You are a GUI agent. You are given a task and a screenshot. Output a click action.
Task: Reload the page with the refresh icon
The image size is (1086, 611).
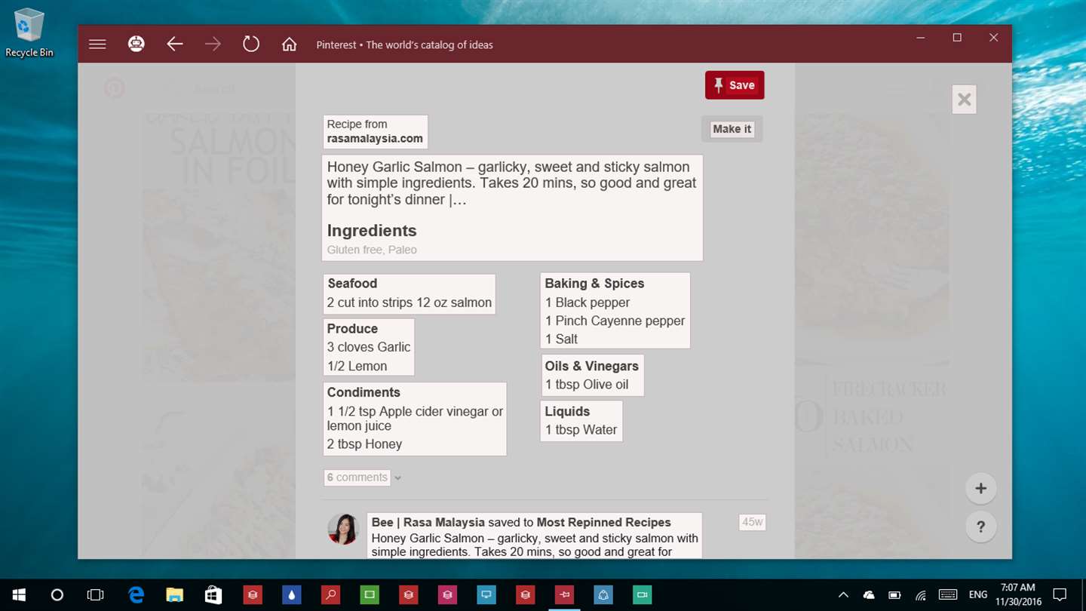pos(251,45)
